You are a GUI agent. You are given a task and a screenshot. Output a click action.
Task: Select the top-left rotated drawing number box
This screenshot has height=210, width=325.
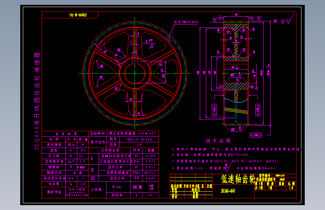point(70,15)
